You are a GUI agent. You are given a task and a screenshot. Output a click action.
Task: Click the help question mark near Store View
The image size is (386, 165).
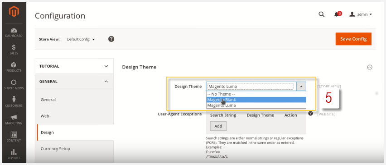click(x=111, y=39)
